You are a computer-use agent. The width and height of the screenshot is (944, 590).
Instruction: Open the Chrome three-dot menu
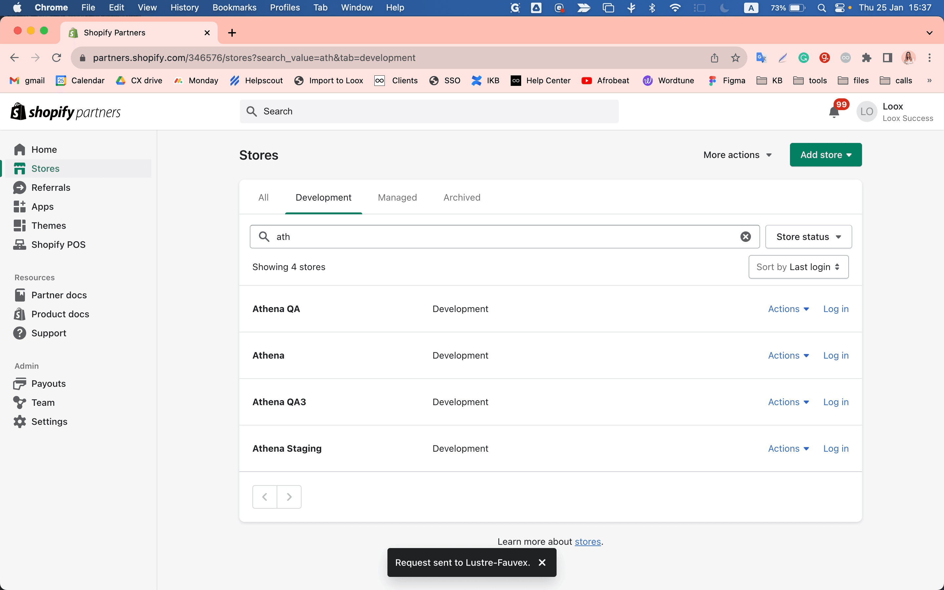[x=930, y=58]
